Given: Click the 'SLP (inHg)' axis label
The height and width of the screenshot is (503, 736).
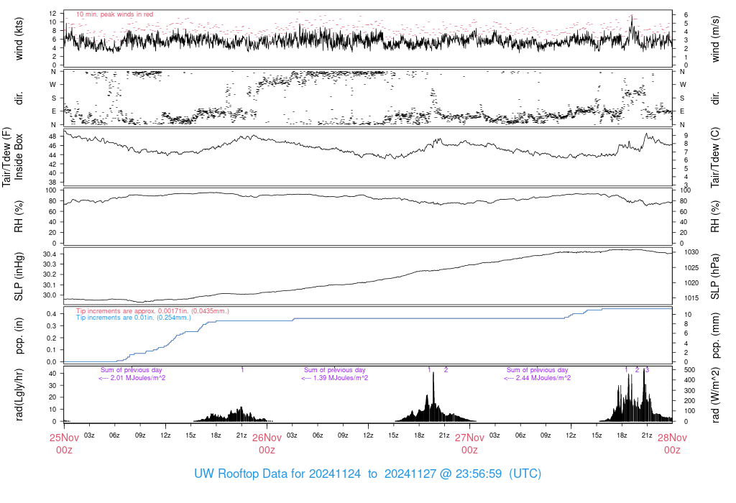Looking at the screenshot, I should tap(19, 277).
